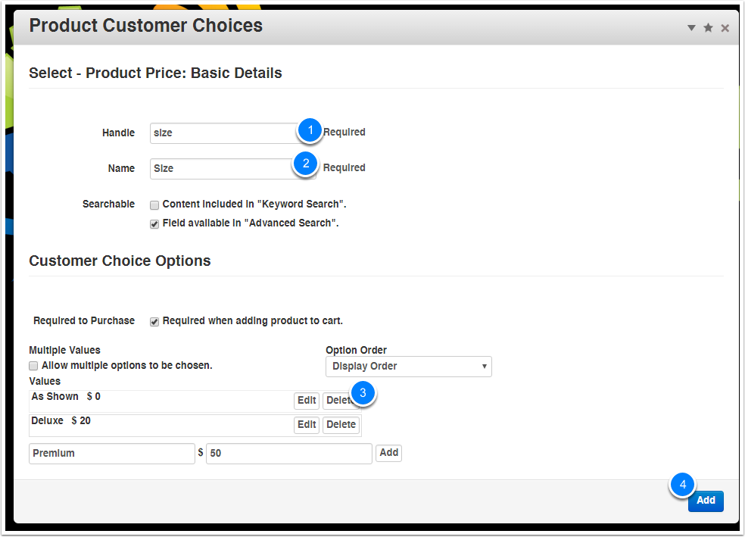Click the blue Add button at bottom
The width and height of the screenshot is (745, 537).
pyautogui.click(x=706, y=501)
